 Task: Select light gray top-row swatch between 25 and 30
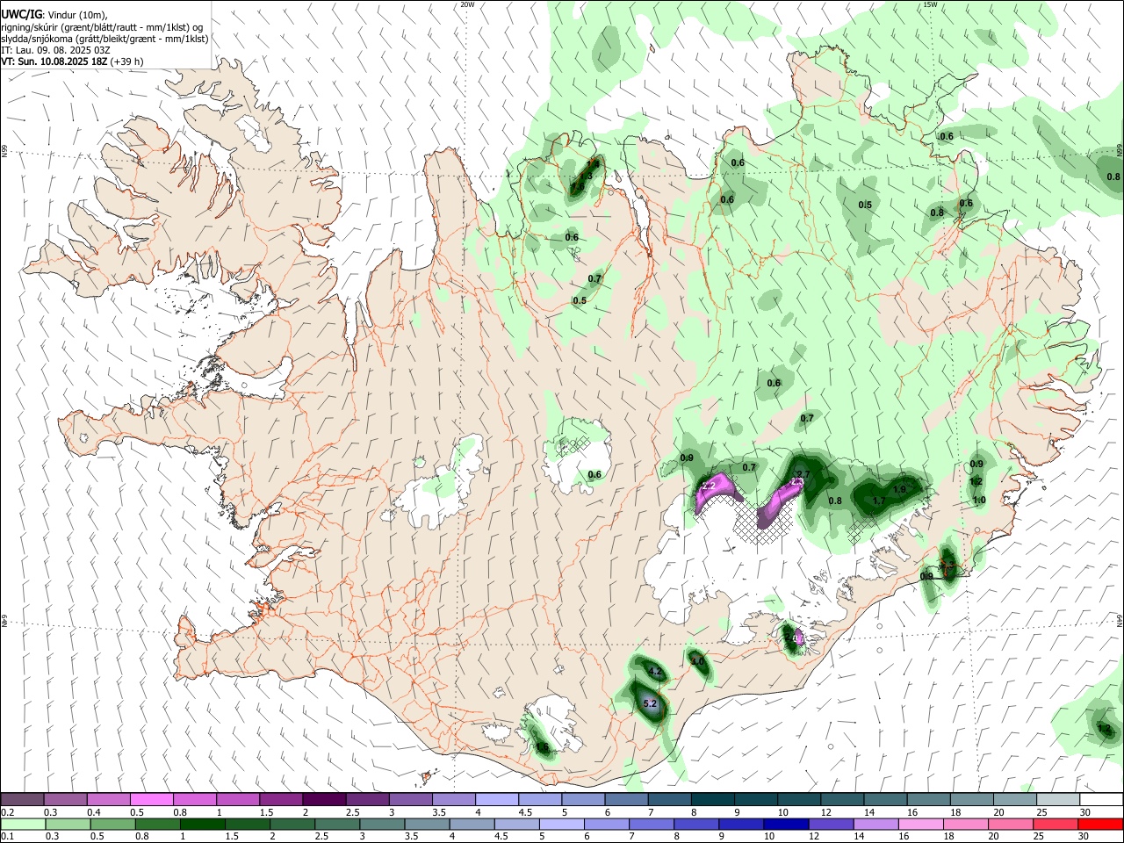(1057, 799)
